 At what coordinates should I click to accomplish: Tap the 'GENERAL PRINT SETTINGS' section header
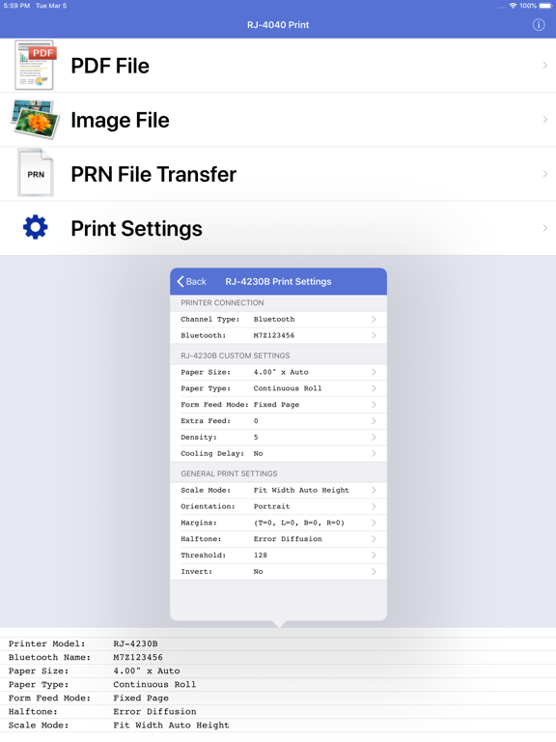229,473
